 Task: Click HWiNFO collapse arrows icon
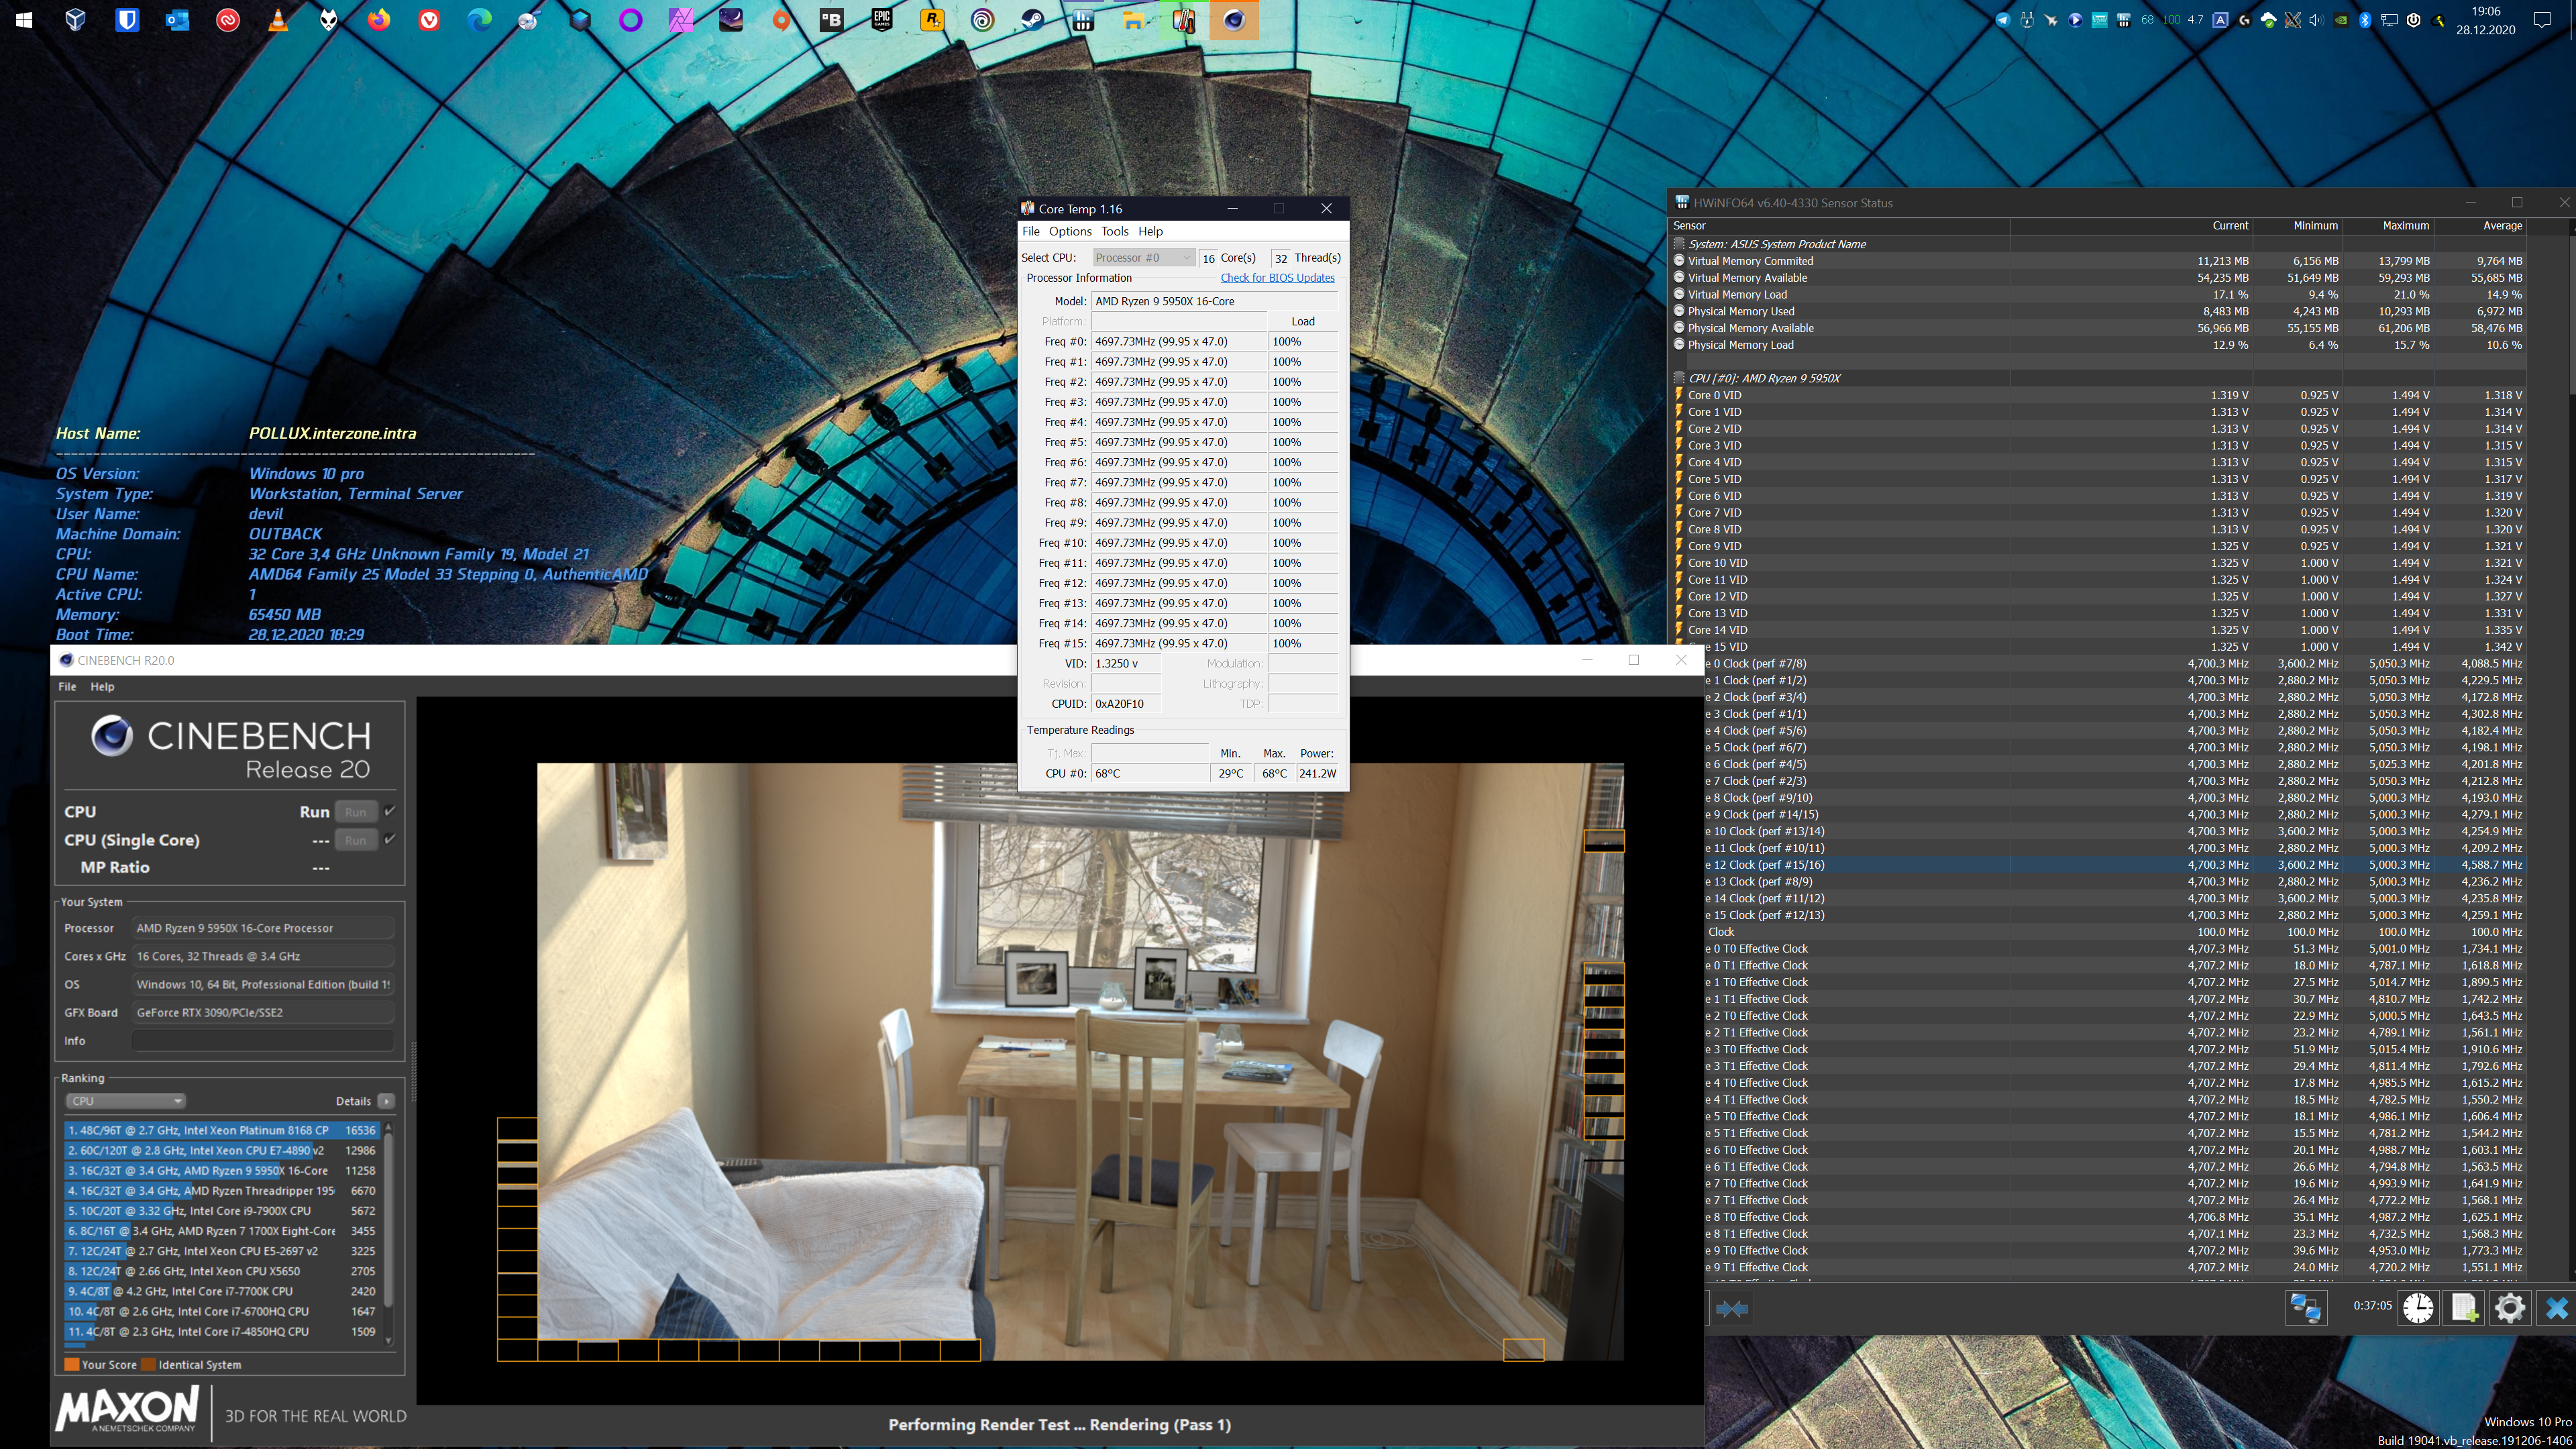click(1732, 1308)
